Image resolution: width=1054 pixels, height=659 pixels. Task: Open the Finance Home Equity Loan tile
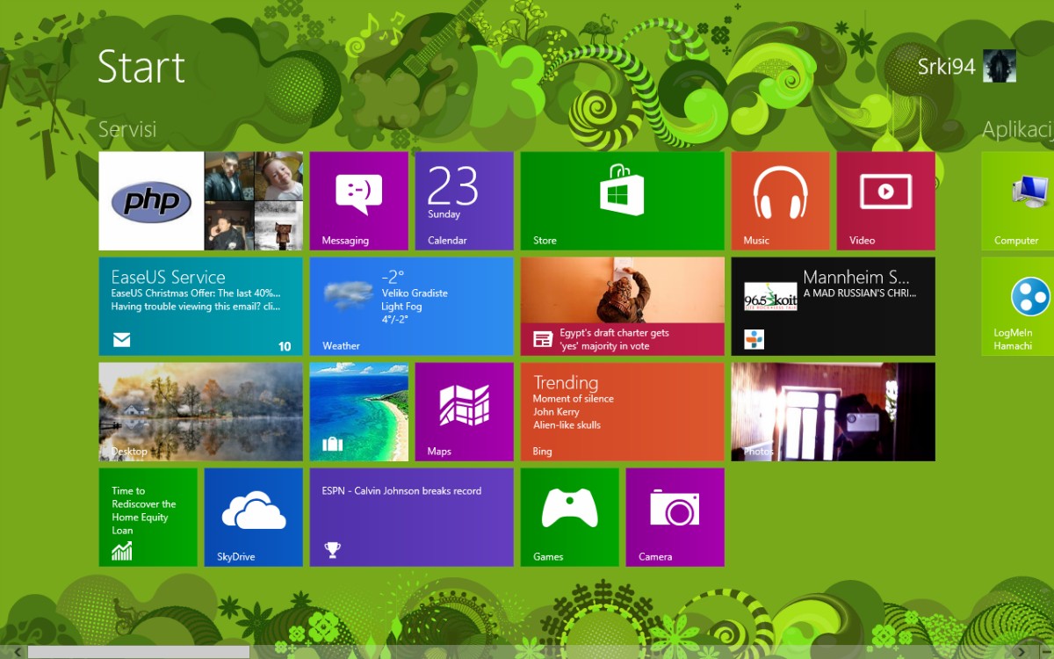click(148, 518)
